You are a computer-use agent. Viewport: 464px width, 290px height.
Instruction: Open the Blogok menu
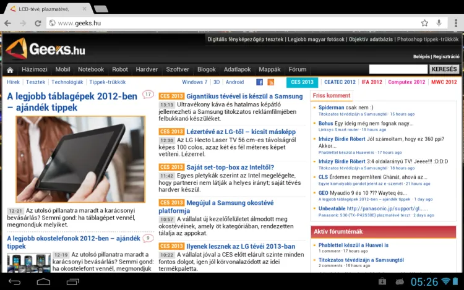point(207,69)
